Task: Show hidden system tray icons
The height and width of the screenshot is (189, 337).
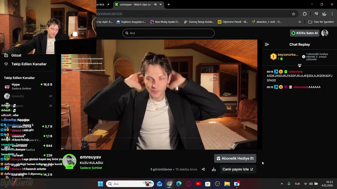Action: [282, 184]
